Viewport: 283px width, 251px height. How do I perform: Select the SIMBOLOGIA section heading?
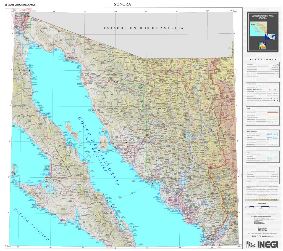point(262,59)
